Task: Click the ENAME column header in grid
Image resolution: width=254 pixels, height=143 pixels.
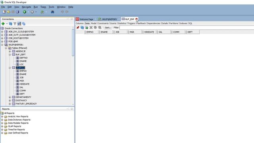Action: coord(106,32)
